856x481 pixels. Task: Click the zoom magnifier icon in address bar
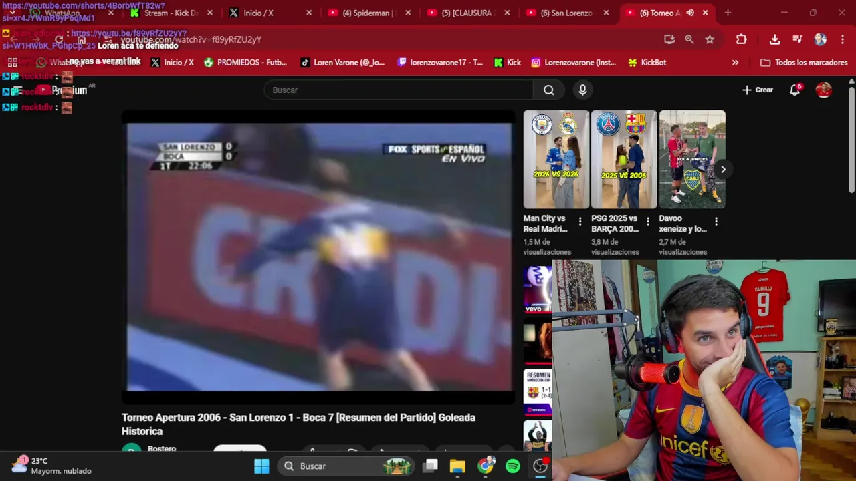click(689, 39)
